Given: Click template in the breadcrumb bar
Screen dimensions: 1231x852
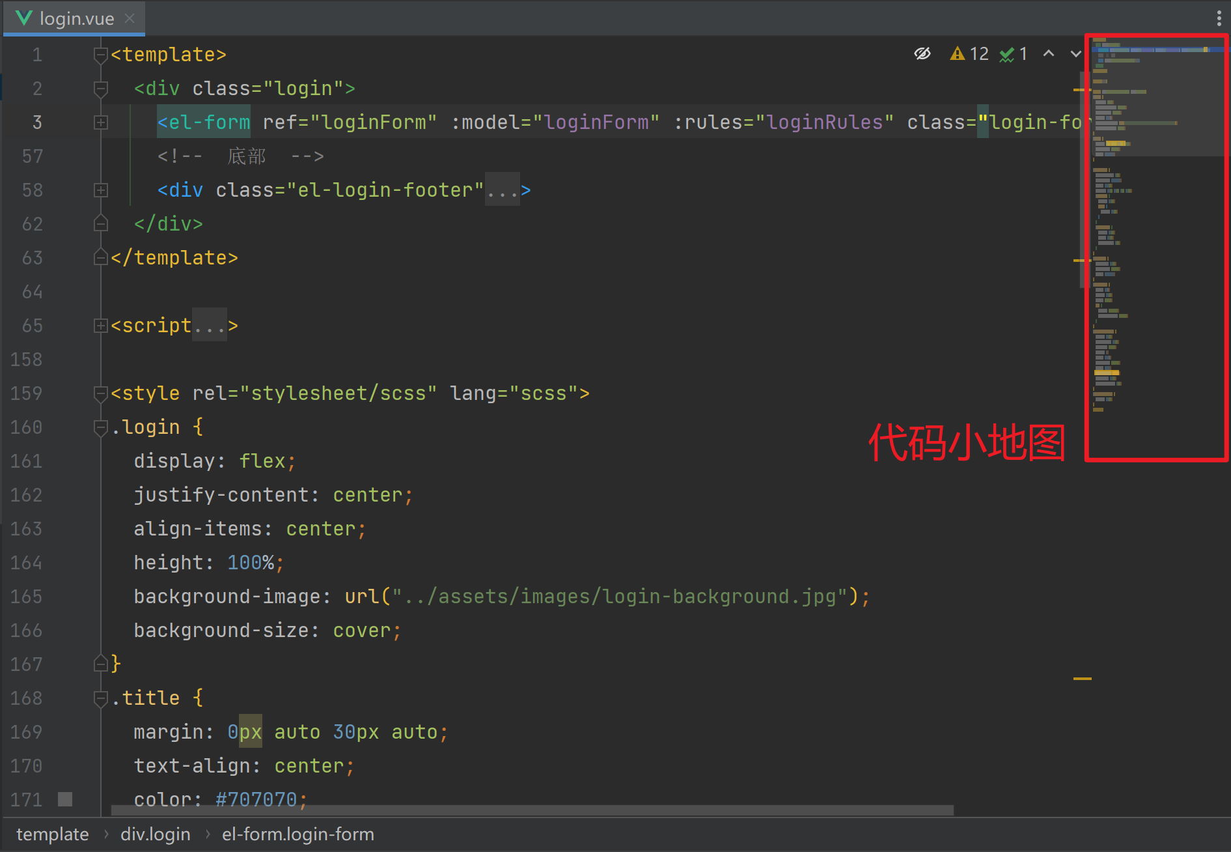Looking at the screenshot, I should pos(52,834).
